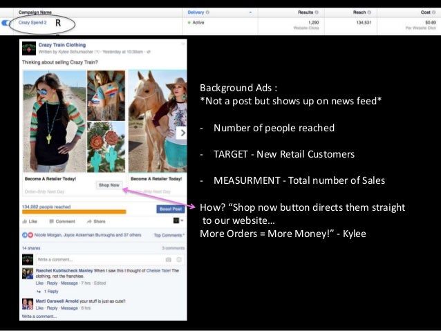View Nicole Morgan and 37 others reactions

pos(88,235)
